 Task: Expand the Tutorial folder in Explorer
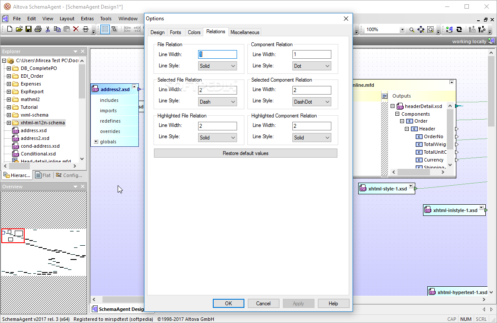[9, 107]
